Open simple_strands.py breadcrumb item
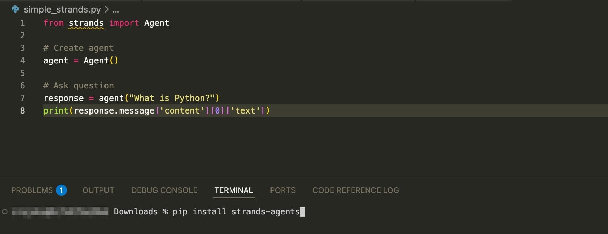 click(x=62, y=9)
